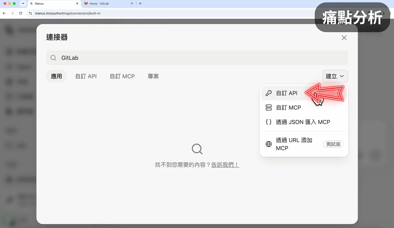Switch to the 自訂 MCP tab
394x228 pixels.
[x=122, y=76]
